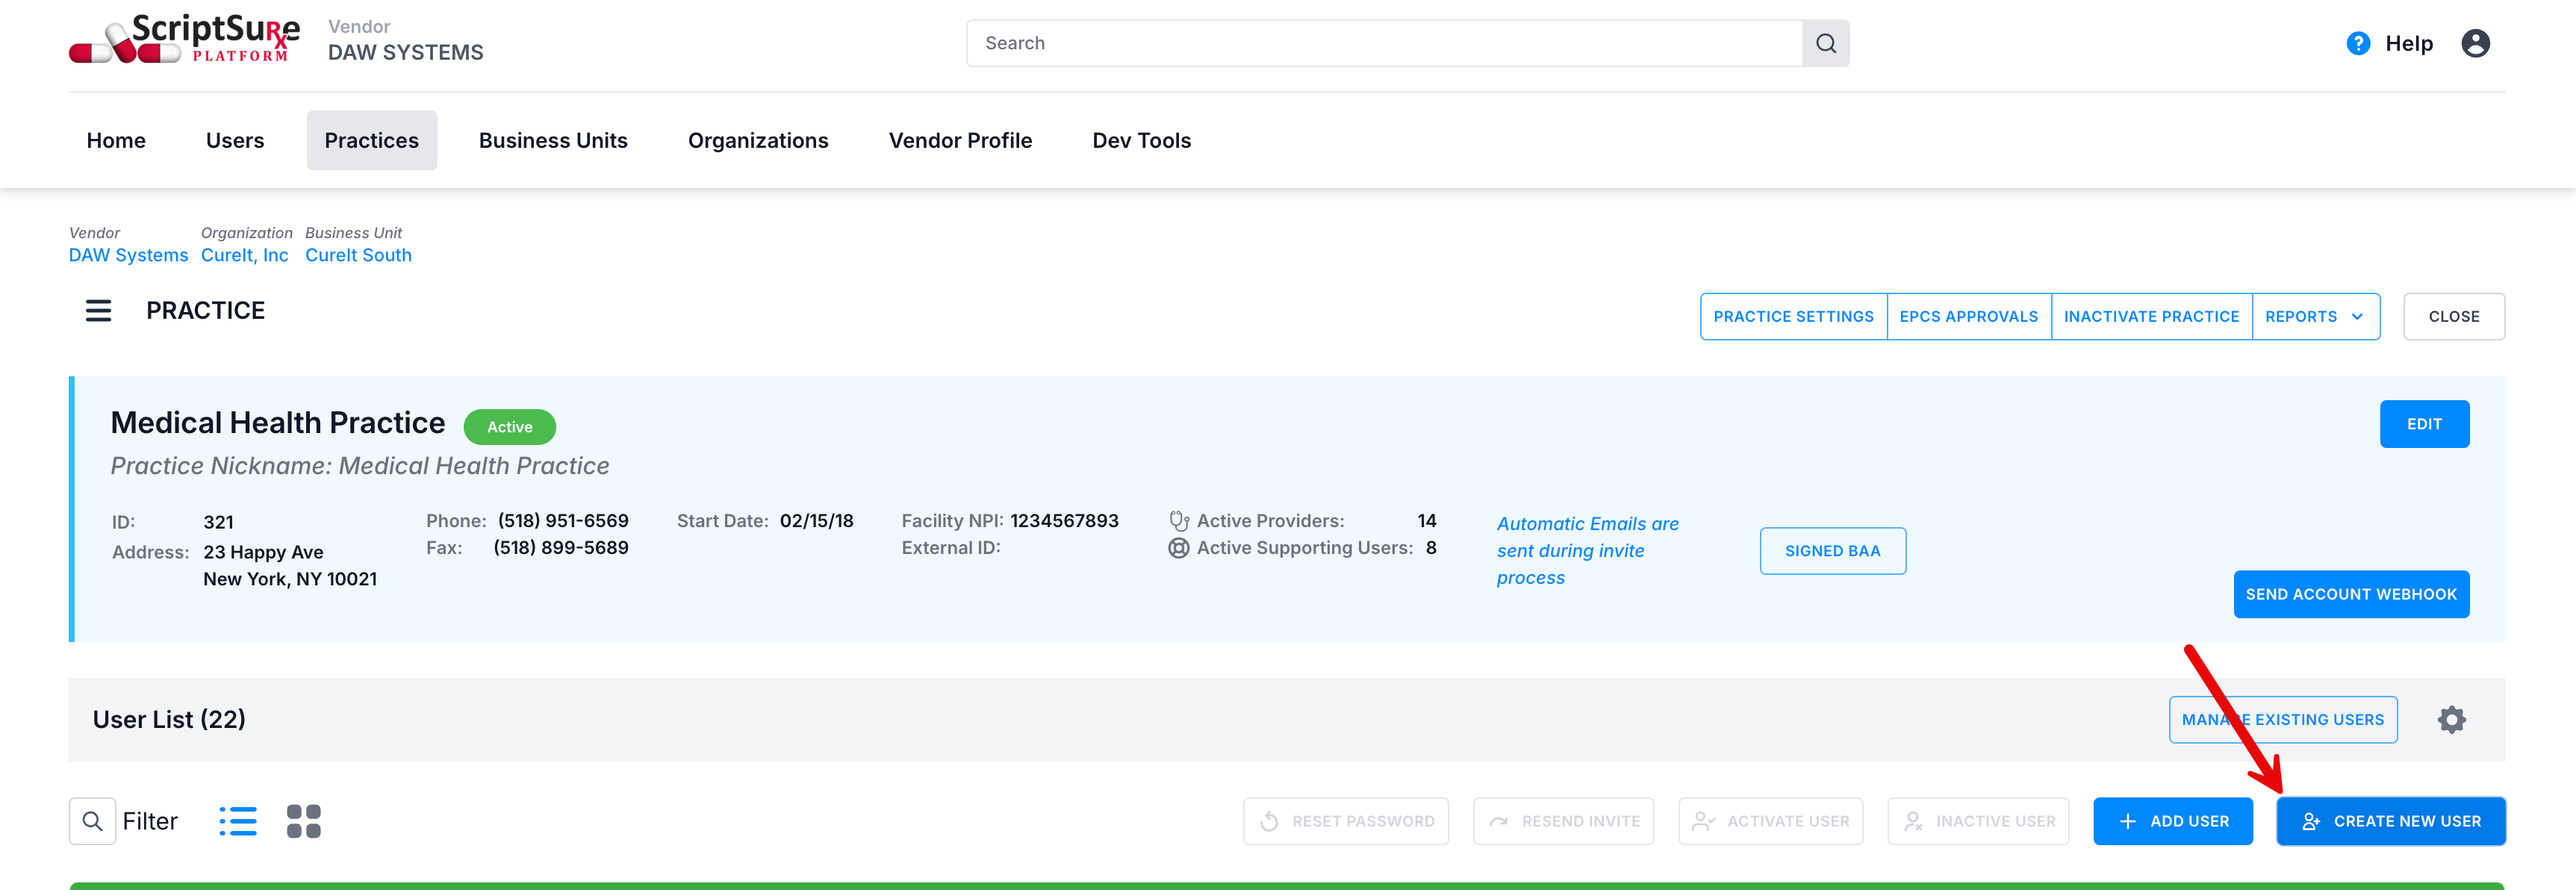Image resolution: width=2576 pixels, height=890 pixels.
Task: Click inside the Search input field
Action: tap(1384, 43)
